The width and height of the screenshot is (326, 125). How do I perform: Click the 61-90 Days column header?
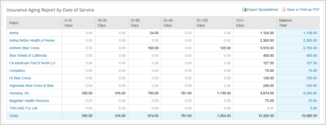[178, 23]
